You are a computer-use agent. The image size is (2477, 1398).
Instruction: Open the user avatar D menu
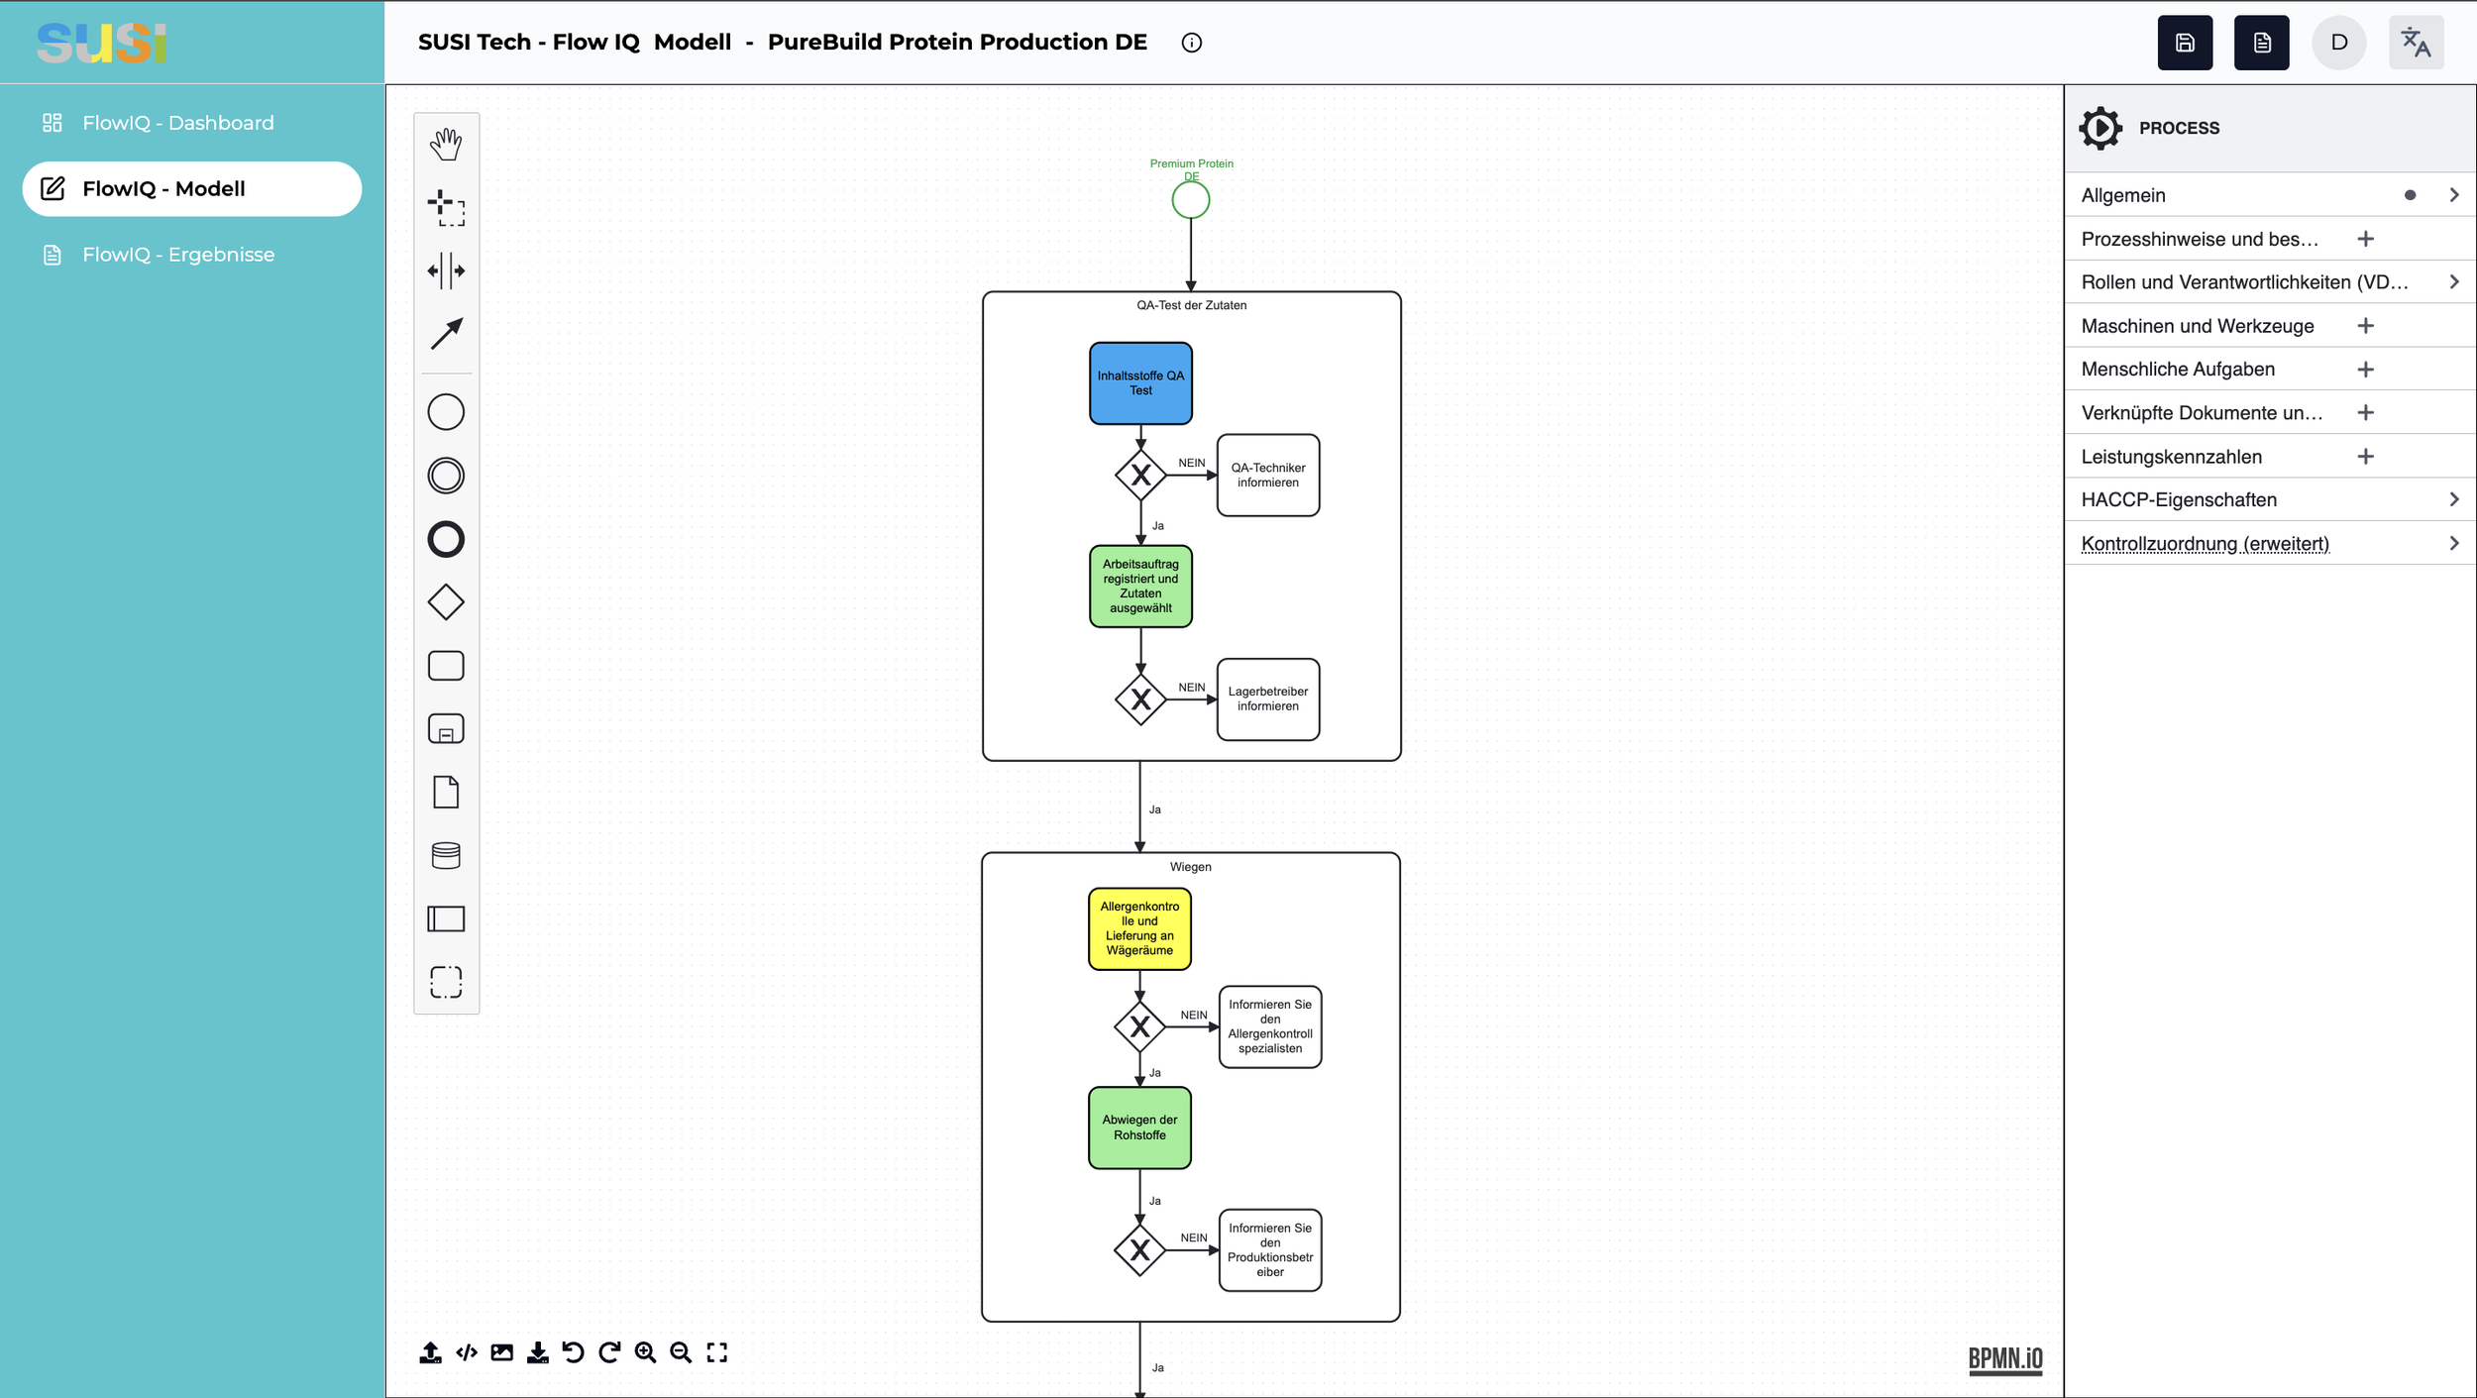point(2339,43)
